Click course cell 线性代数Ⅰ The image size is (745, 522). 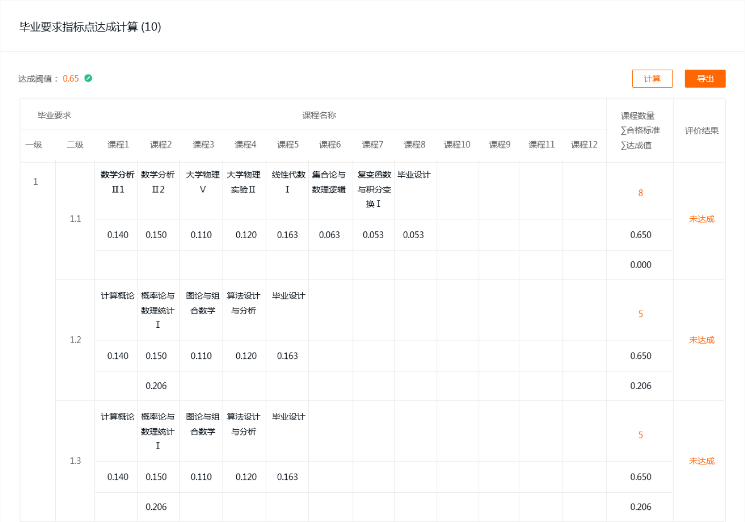pyautogui.click(x=288, y=182)
